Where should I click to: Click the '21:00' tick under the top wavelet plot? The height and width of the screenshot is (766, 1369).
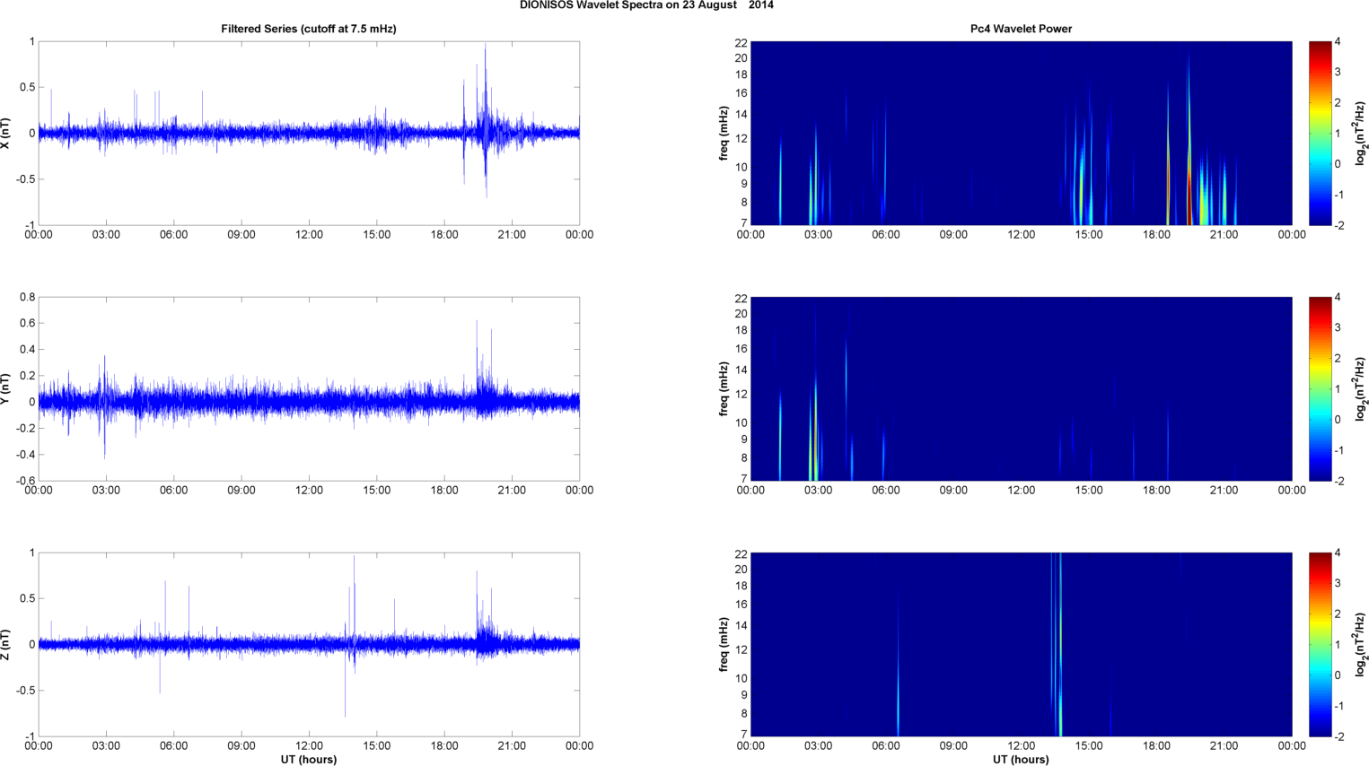tap(1224, 235)
